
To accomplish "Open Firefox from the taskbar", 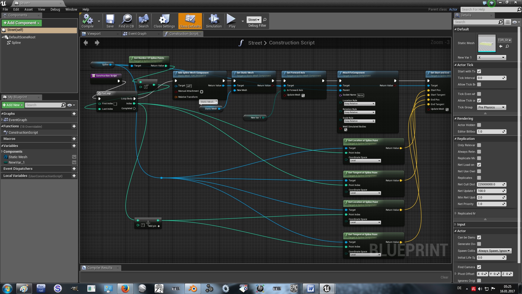I will 125,288.
